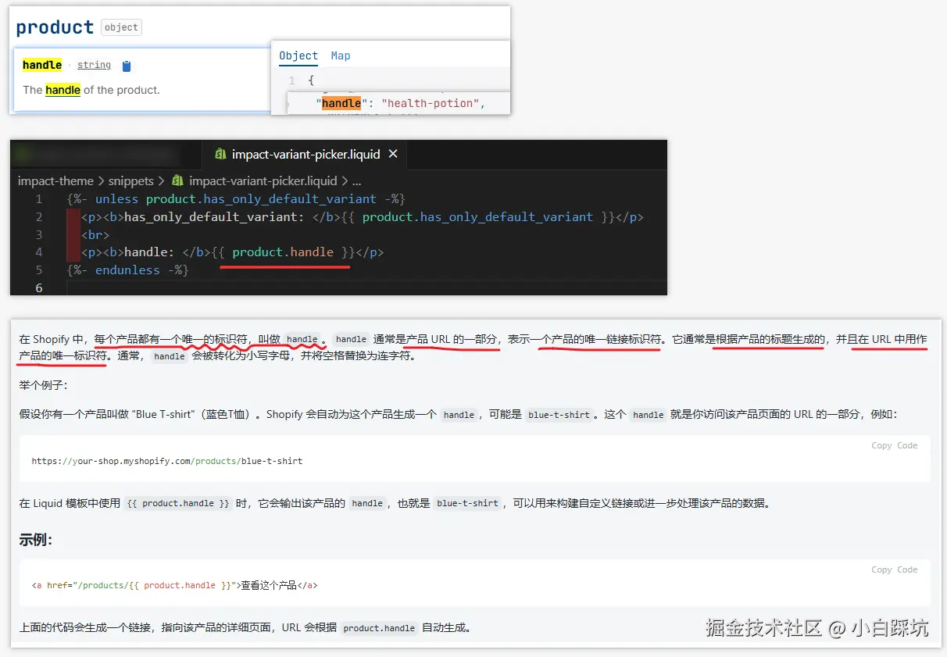Screen dimensions: 947x657
Task: Click the a href products anchor code
Action: (x=174, y=585)
